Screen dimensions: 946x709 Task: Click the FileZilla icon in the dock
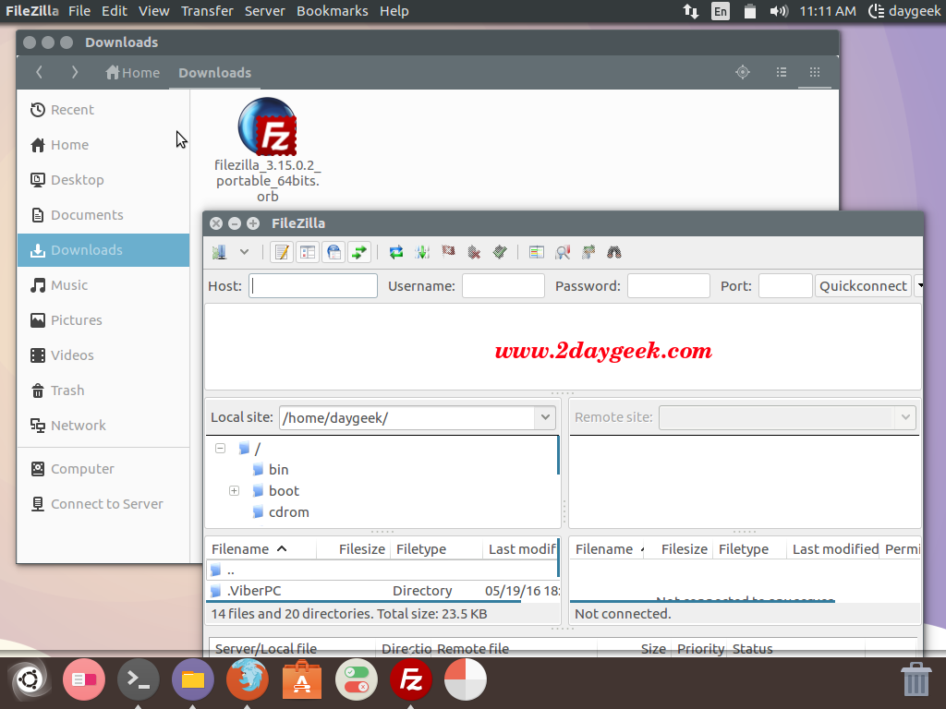click(x=411, y=680)
